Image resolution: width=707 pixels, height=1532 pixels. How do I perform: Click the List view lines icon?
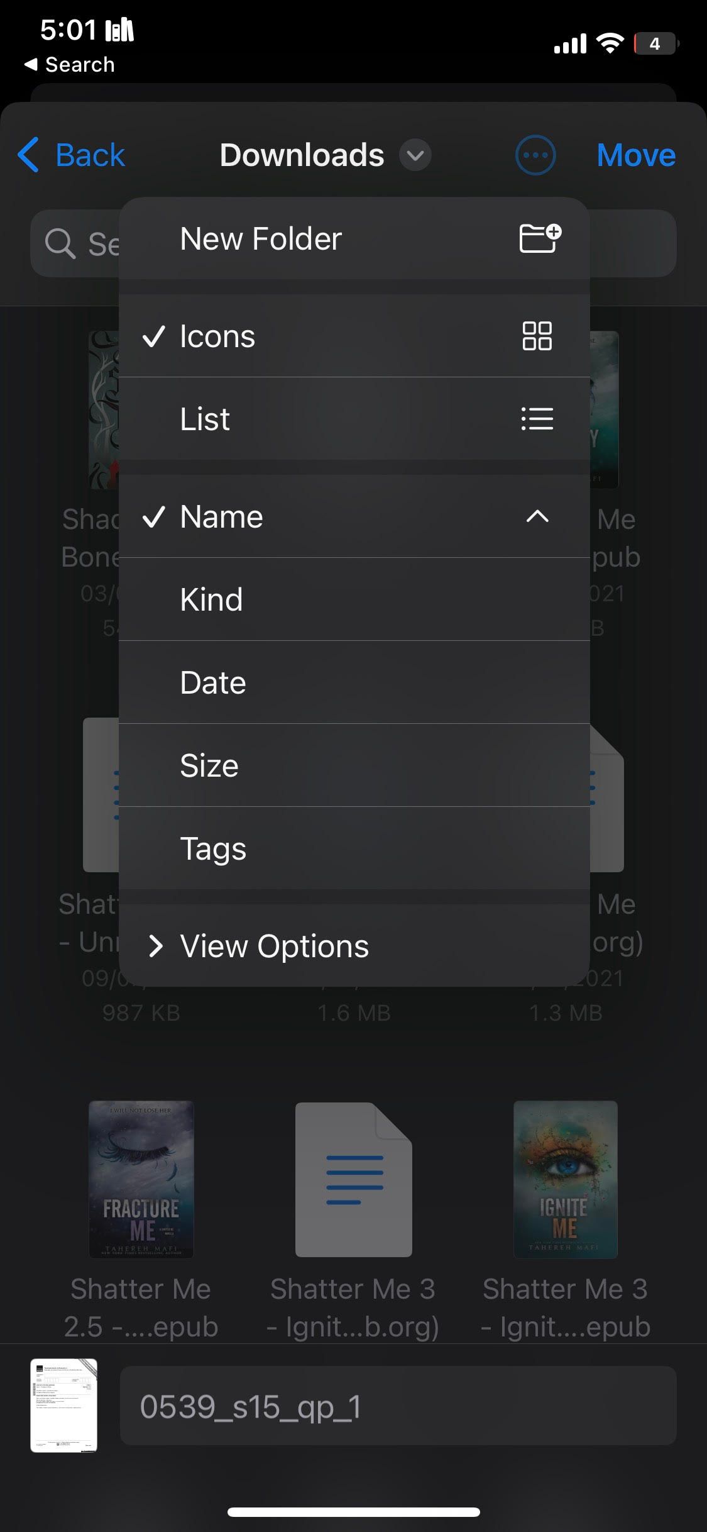(537, 419)
